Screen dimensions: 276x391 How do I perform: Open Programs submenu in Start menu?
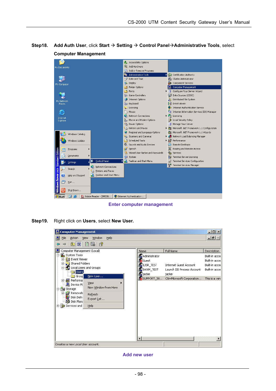pyautogui.click(x=75, y=149)
